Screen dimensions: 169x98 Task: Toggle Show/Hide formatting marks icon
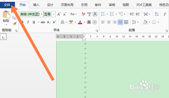[x=165, y=14]
